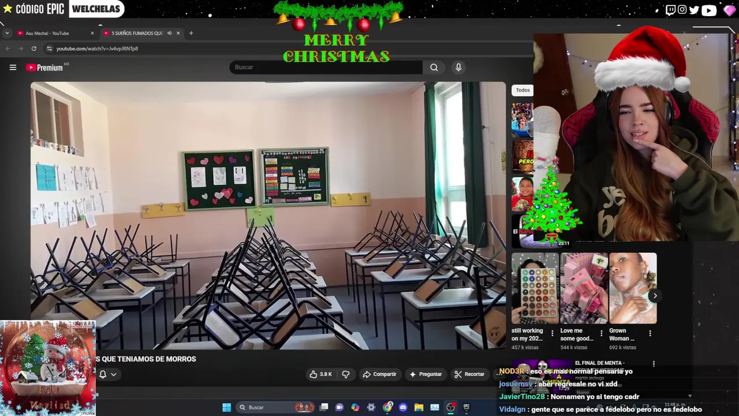Open the 'Grown Woman...' short thumbnail
The width and height of the screenshot is (739, 416).
tap(633, 288)
